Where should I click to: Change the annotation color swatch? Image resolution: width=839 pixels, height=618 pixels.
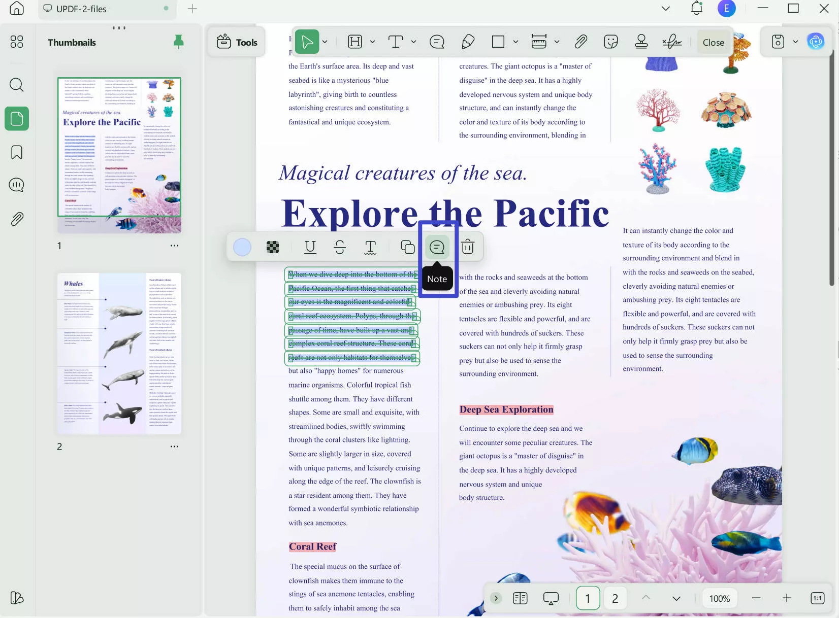[x=242, y=247]
